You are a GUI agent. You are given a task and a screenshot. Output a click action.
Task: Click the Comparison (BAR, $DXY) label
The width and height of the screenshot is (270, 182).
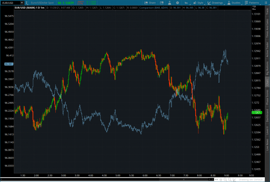tap(154, 8)
